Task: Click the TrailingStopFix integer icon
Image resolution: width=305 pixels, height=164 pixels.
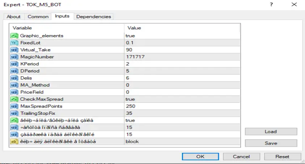Action: point(14,113)
